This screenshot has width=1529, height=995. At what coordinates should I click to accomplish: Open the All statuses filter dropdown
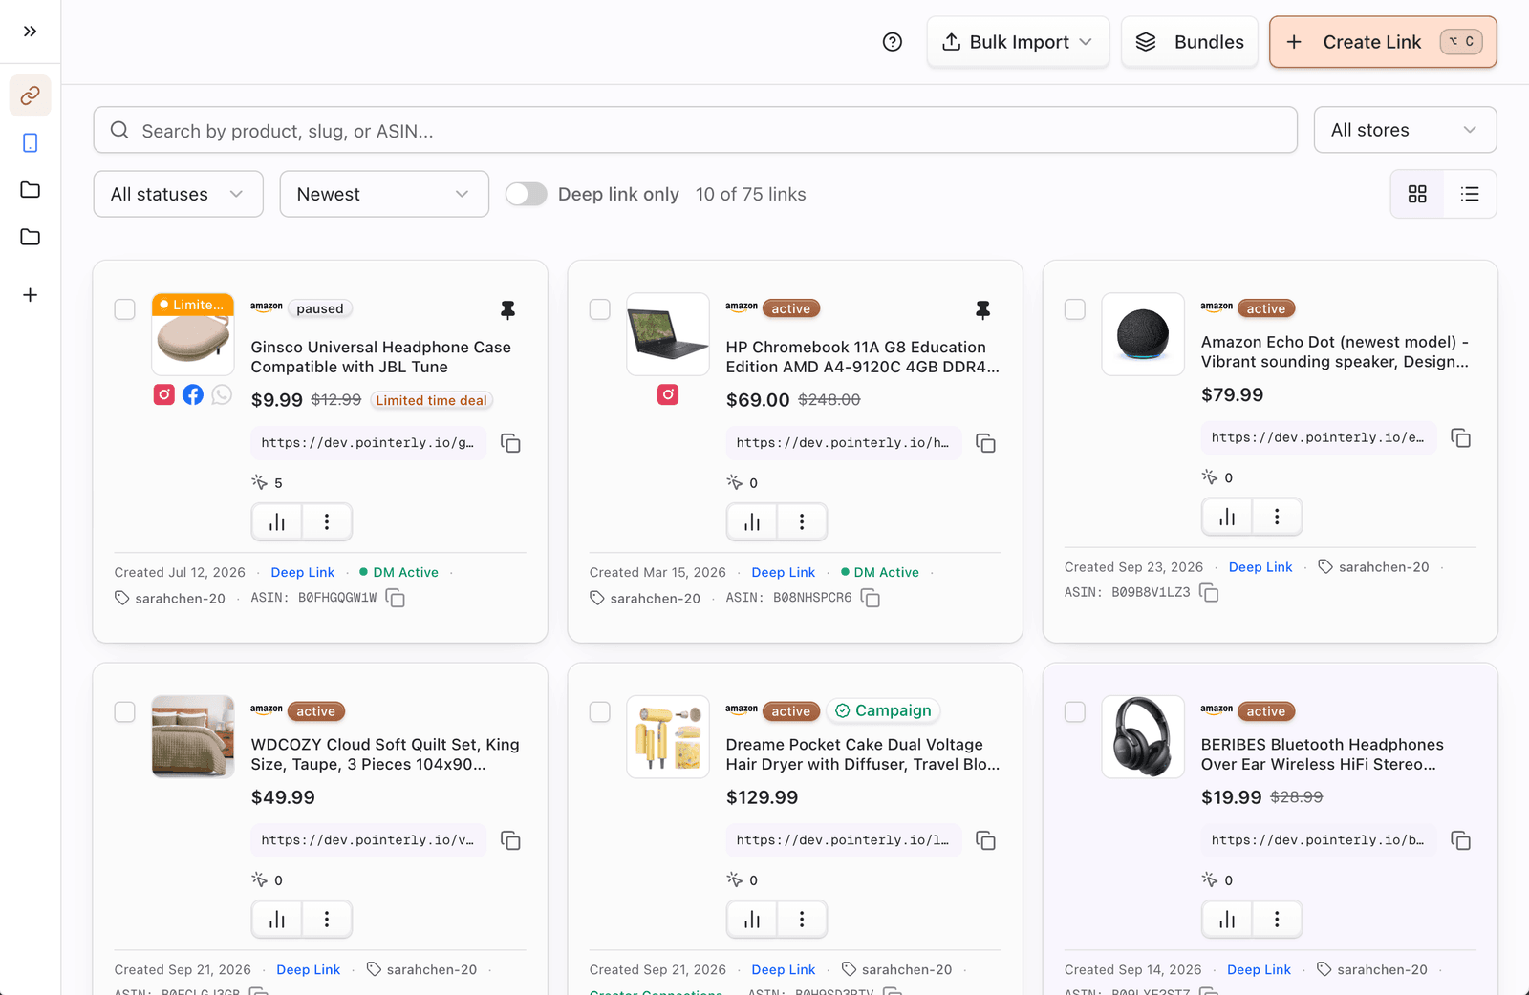click(178, 194)
